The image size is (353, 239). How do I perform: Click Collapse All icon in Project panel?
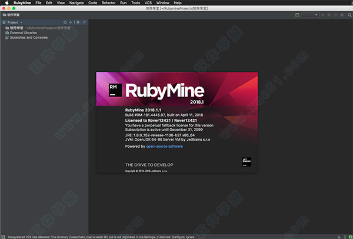[x=71, y=22]
